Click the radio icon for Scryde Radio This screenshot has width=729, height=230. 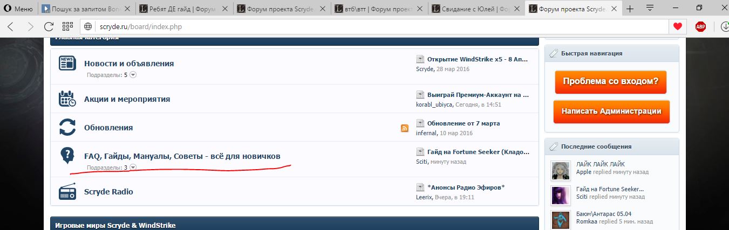click(67, 192)
